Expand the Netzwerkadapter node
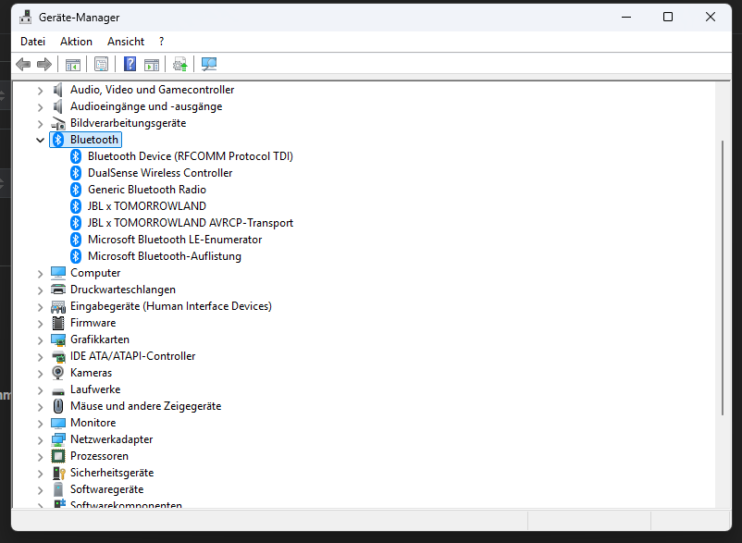Viewport: 742px width, 543px height. click(x=40, y=440)
